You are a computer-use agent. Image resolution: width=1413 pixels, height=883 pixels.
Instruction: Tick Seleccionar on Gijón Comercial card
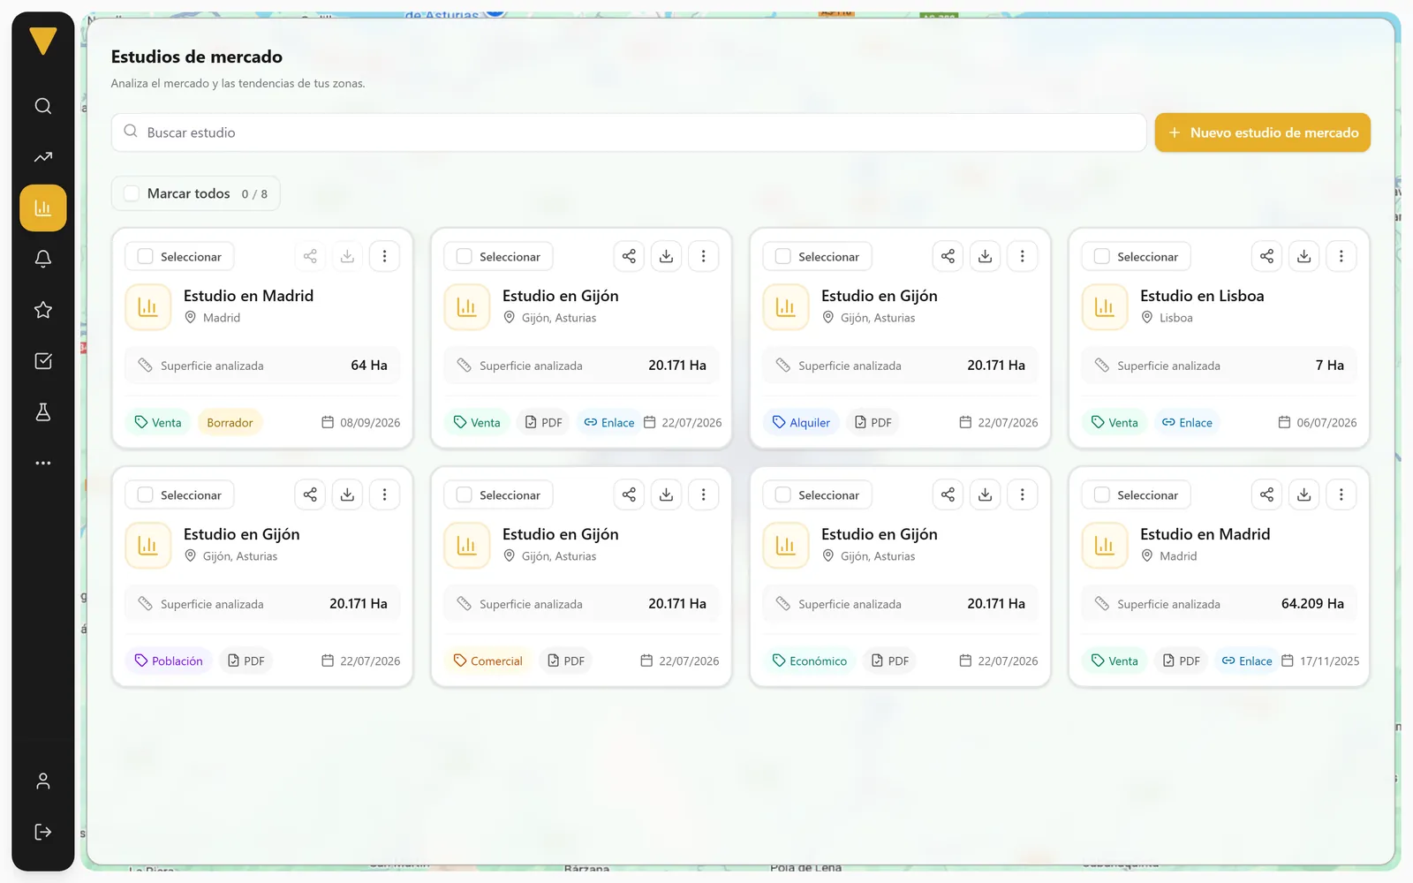[x=465, y=494]
